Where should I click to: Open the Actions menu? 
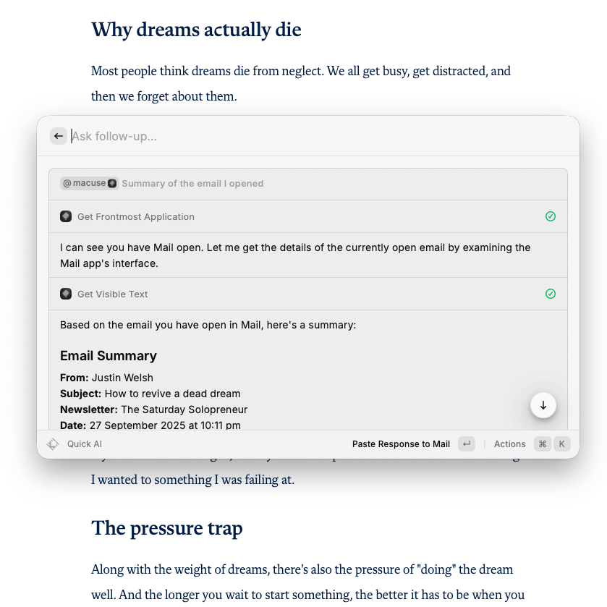(509, 444)
